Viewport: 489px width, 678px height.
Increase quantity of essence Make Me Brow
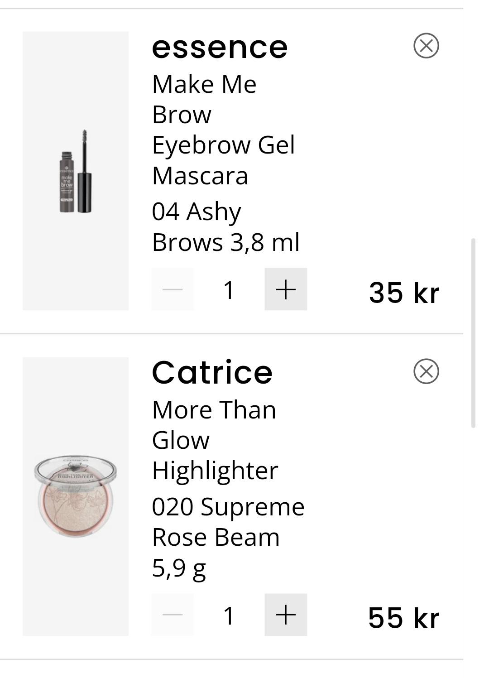click(x=286, y=289)
